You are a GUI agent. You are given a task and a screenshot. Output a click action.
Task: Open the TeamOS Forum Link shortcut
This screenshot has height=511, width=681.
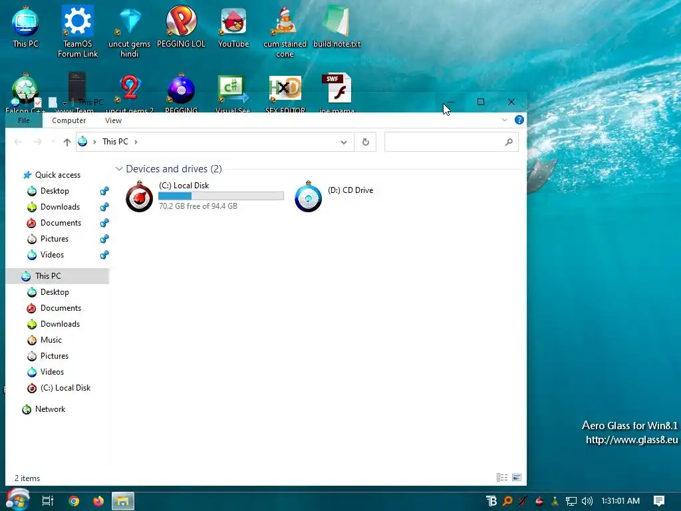78,31
